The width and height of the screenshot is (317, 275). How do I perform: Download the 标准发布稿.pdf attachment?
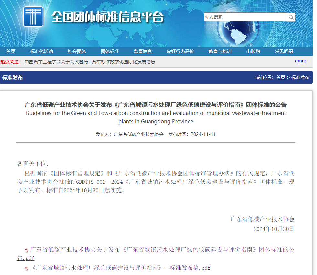click(x=120, y=268)
